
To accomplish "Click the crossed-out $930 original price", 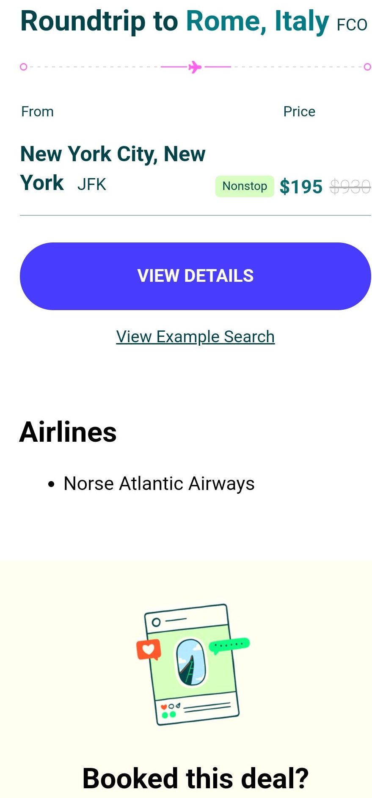I will [350, 187].
